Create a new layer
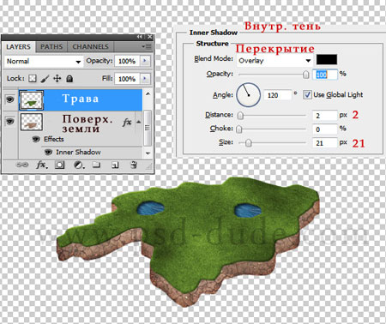This screenshot has height=324, width=386. point(115,165)
